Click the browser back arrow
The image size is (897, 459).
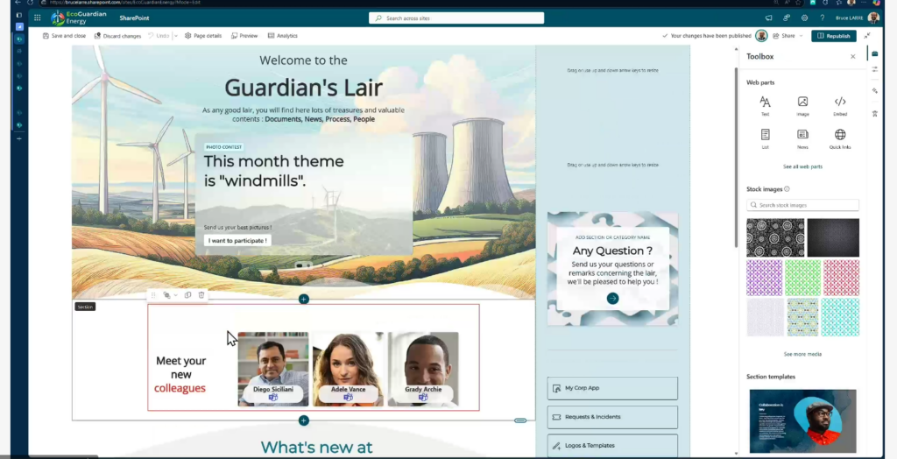click(x=18, y=3)
